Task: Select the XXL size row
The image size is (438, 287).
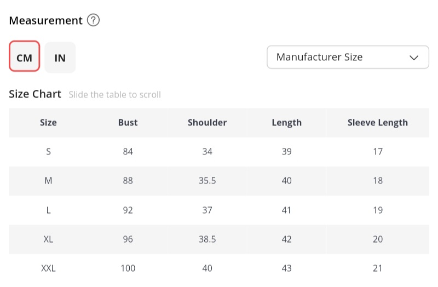Action: [48, 268]
